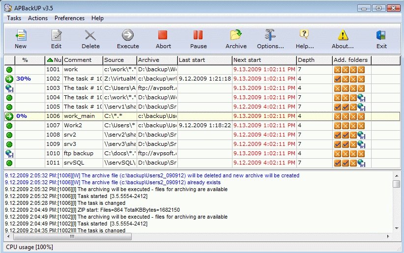Click green status icon of task 1004
The width and height of the screenshot is (404, 253).
(x=9, y=98)
